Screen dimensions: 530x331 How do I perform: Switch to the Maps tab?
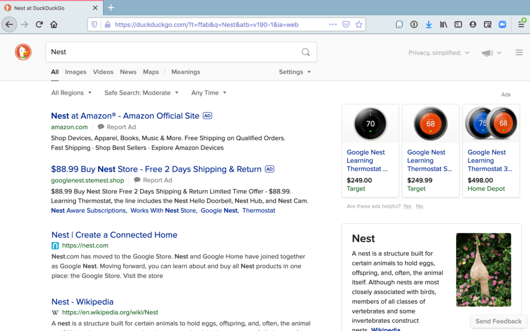point(151,72)
